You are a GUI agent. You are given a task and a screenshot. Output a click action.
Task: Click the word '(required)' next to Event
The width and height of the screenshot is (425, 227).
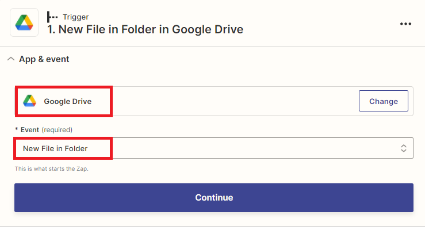(57, 130)
